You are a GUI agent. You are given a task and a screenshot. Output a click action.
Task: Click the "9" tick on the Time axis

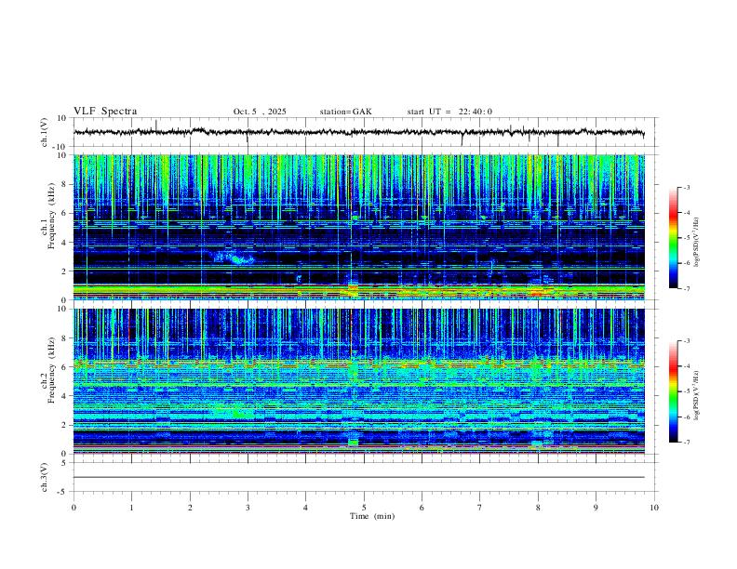[x=596, y=508]
